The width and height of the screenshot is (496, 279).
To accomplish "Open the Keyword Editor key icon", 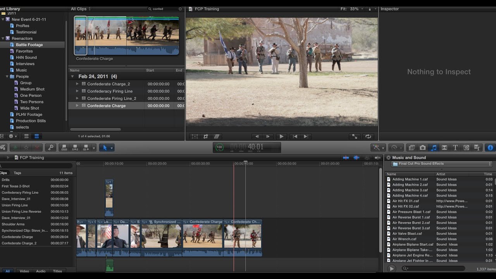I will [50, 148].
